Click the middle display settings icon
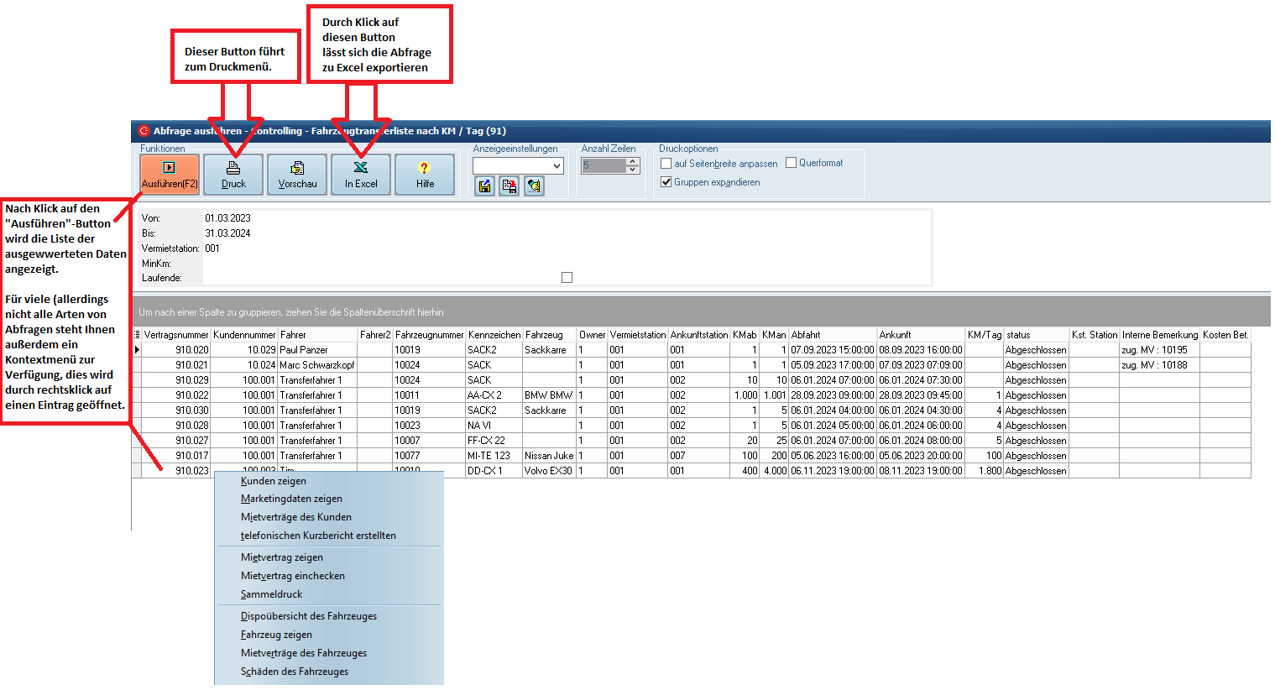 509,186
